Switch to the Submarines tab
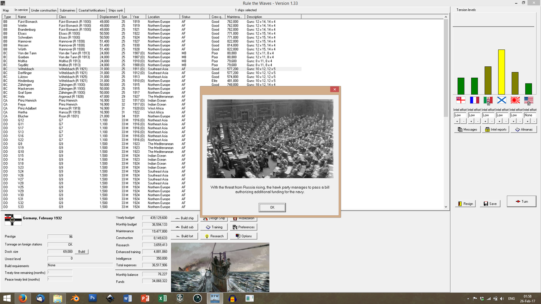The width and height of the screenshot is (541, 304). coord(67,10)
